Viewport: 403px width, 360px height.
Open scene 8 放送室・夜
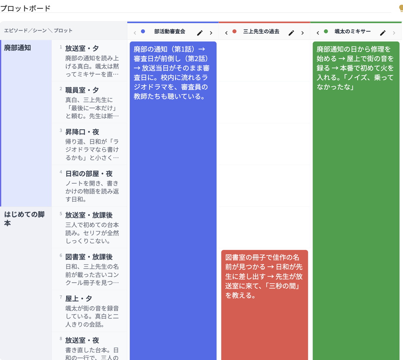click(89, 346)
